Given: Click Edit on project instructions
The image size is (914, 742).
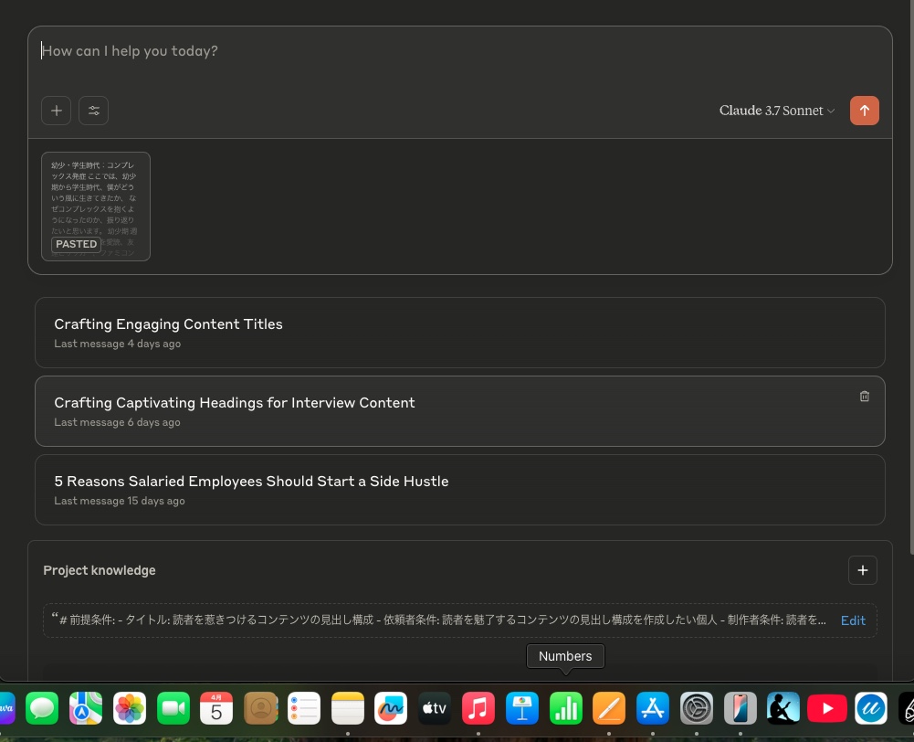Looking at the screenshot, I should pyautogui.click(x=853, y=620).
